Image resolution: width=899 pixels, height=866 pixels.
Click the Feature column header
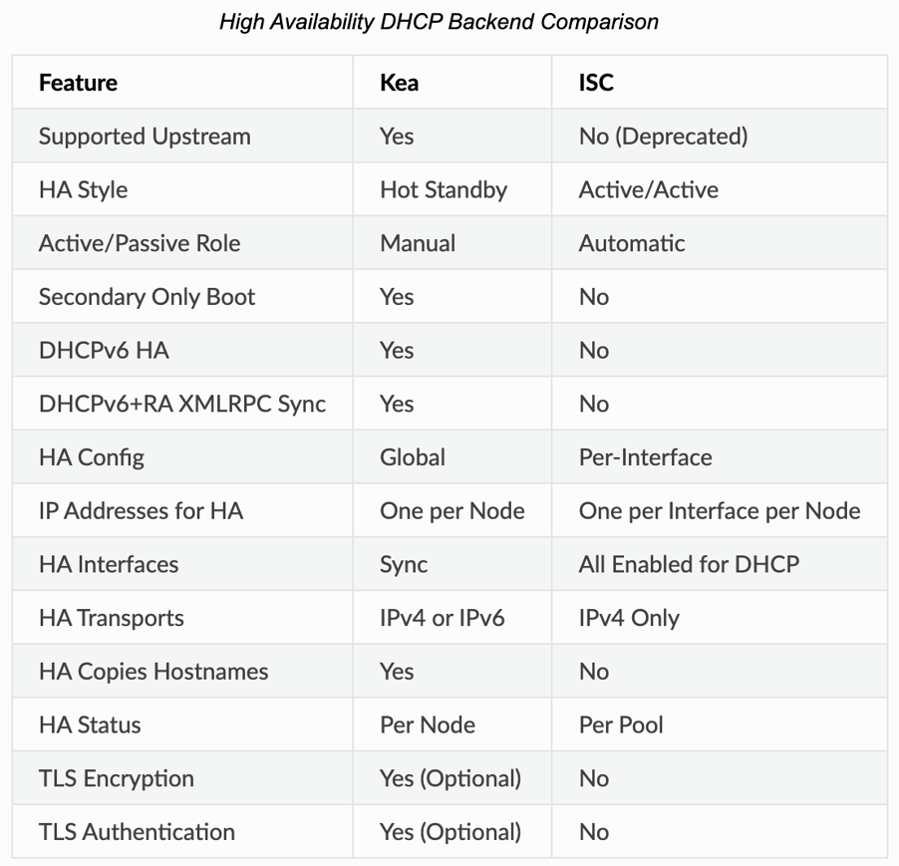click(x=78, y=82)
